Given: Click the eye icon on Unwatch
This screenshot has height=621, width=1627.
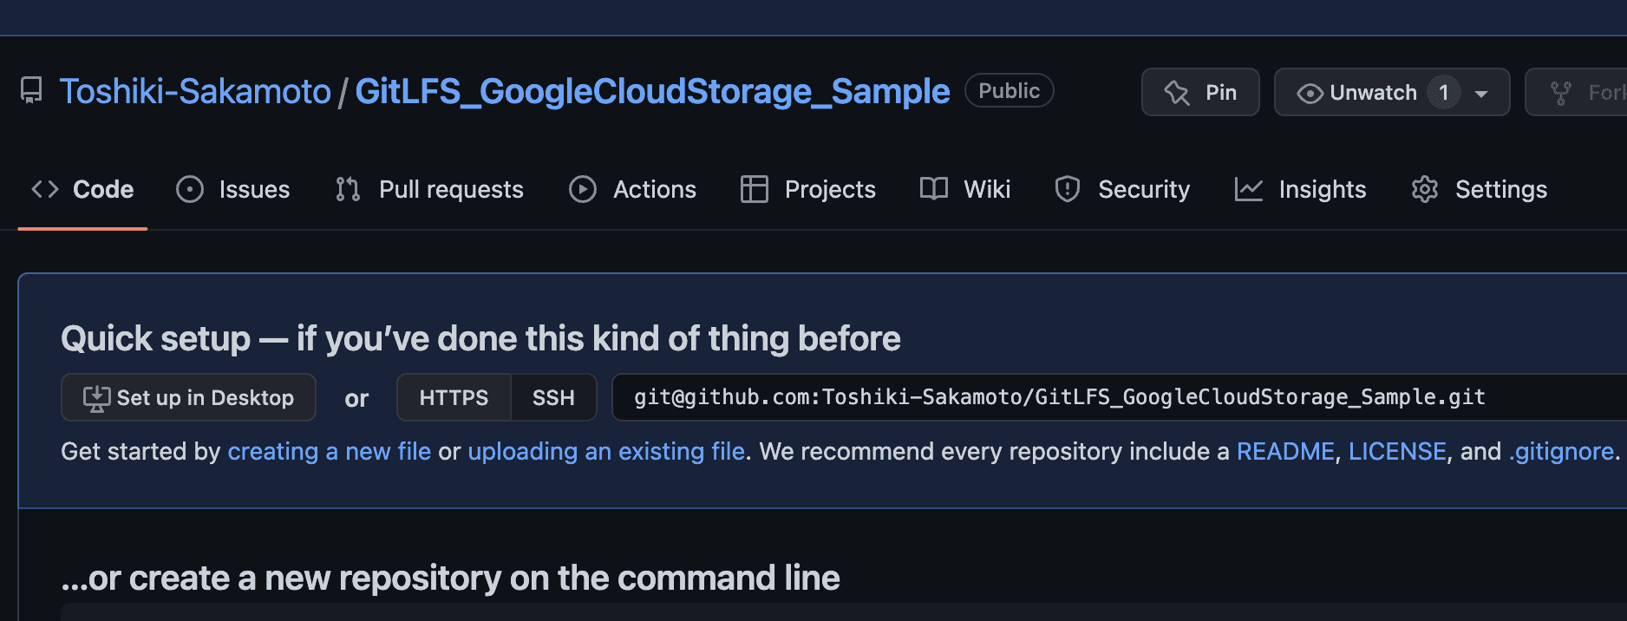Looking at the screenshot, I should [x=1310, y=93].
